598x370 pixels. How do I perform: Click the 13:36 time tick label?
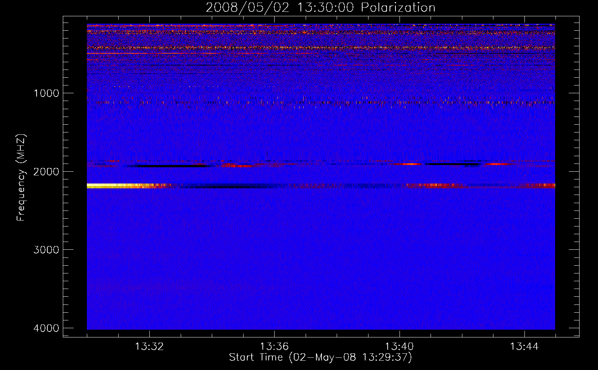(274, 347)
